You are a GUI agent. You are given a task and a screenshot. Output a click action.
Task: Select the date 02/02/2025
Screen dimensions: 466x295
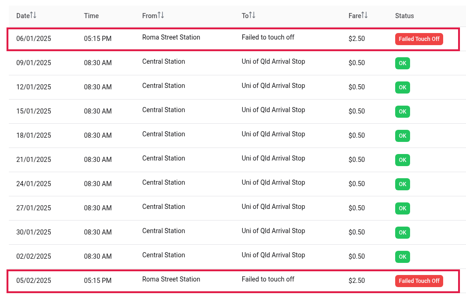coord(34,256)
